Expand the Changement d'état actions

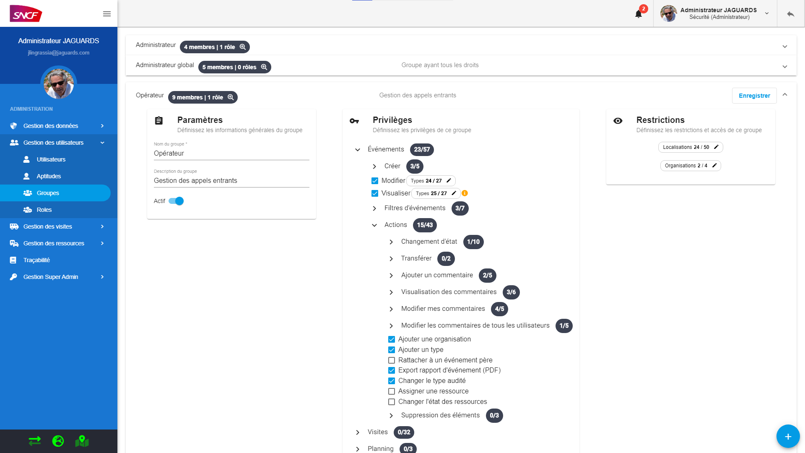coord(391,242)
